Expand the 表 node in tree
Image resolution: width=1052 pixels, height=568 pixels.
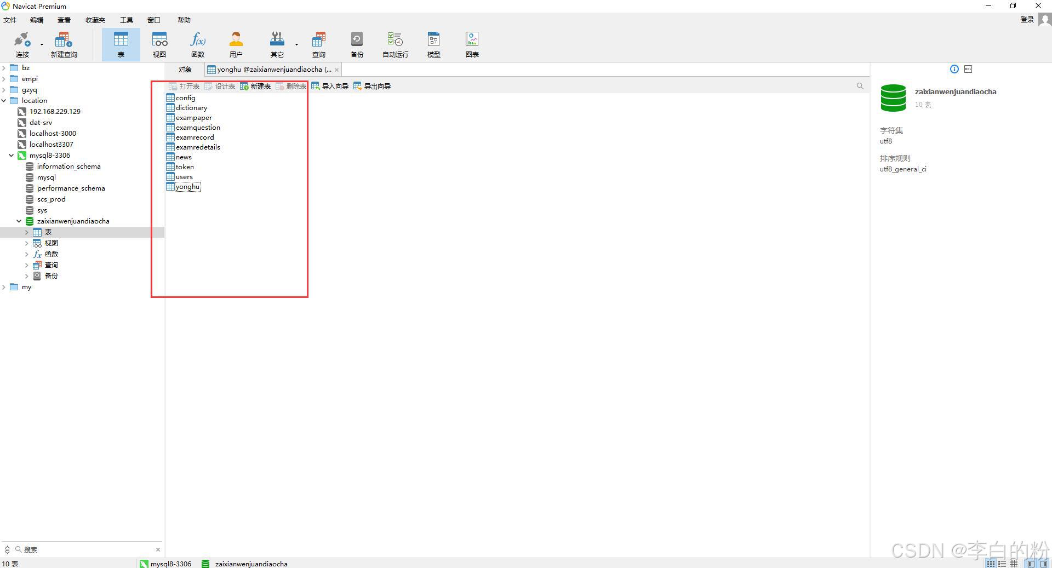(27, 232)
